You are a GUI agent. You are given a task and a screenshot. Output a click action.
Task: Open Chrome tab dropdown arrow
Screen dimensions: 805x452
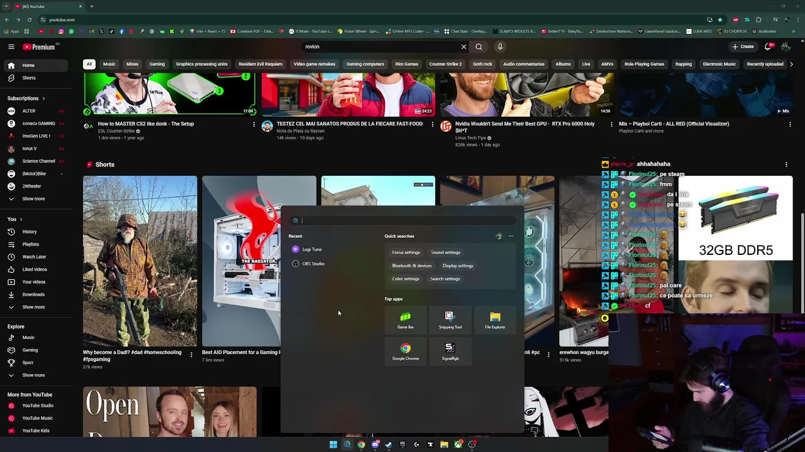[x=6, y=6]
